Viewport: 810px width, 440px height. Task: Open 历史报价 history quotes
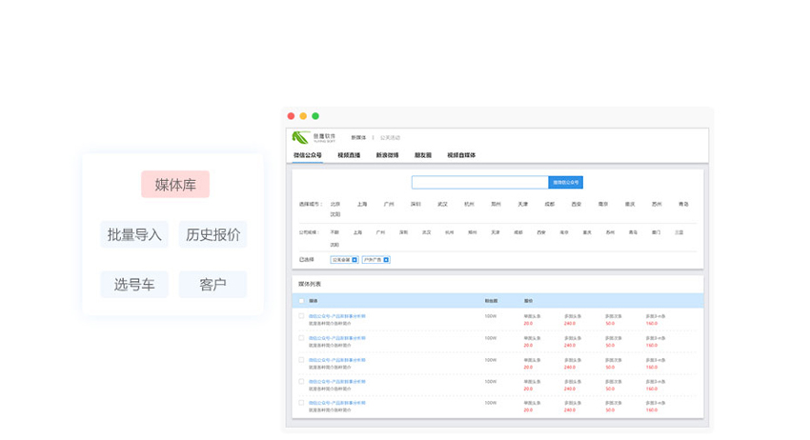point(213,234)
